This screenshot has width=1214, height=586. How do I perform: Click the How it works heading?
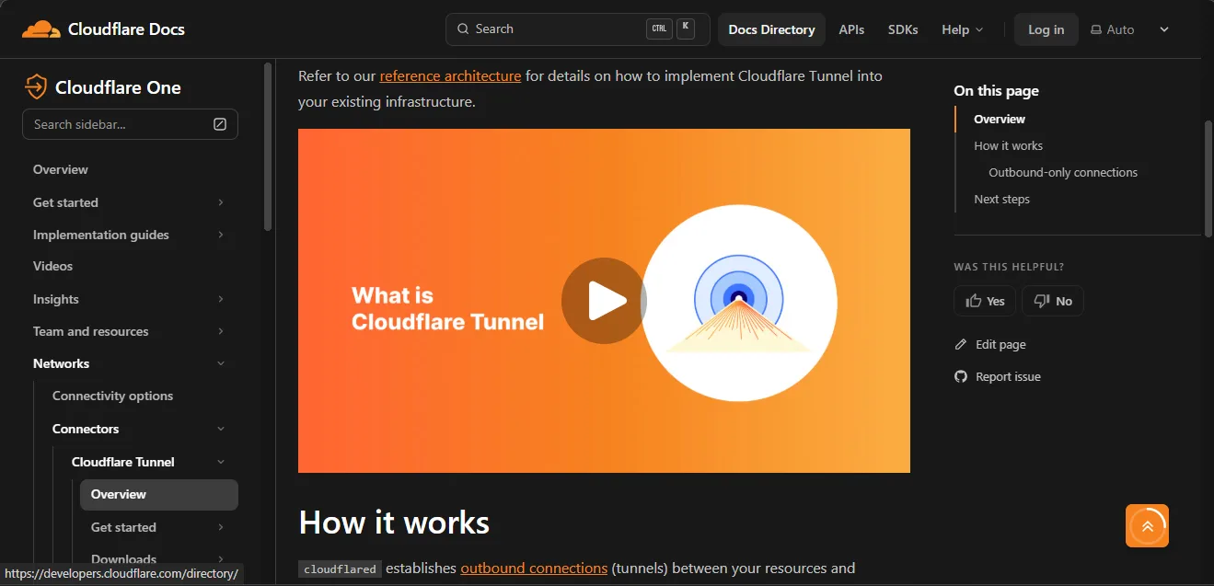394,523
